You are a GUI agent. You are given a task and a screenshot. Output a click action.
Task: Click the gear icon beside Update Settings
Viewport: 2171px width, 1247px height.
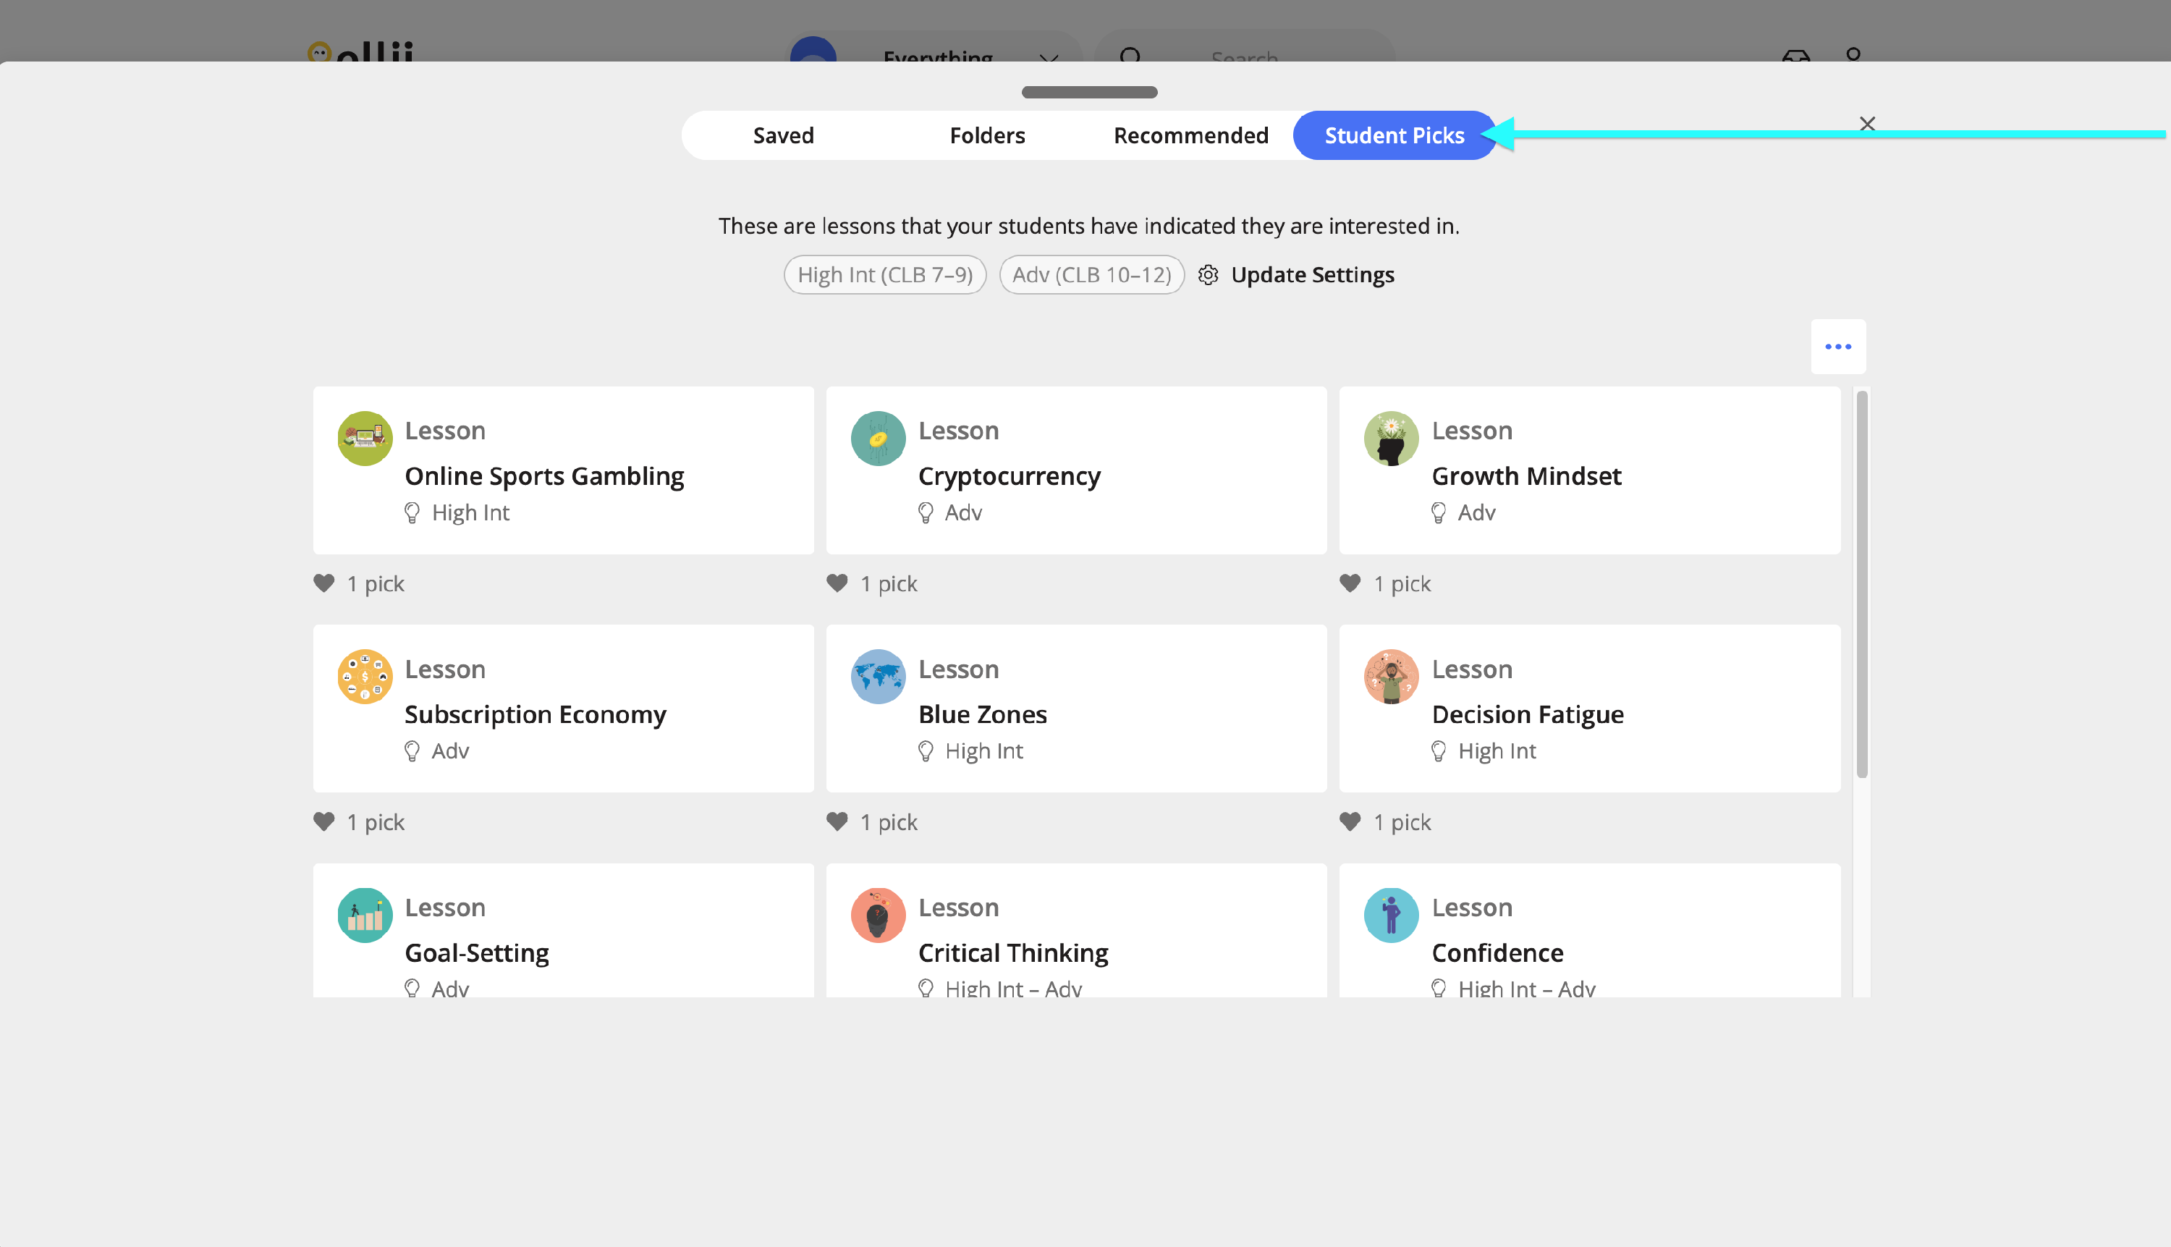point(1208,275)
